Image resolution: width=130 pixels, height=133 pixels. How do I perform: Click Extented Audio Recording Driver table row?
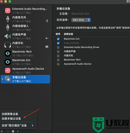tap(91, 47)
